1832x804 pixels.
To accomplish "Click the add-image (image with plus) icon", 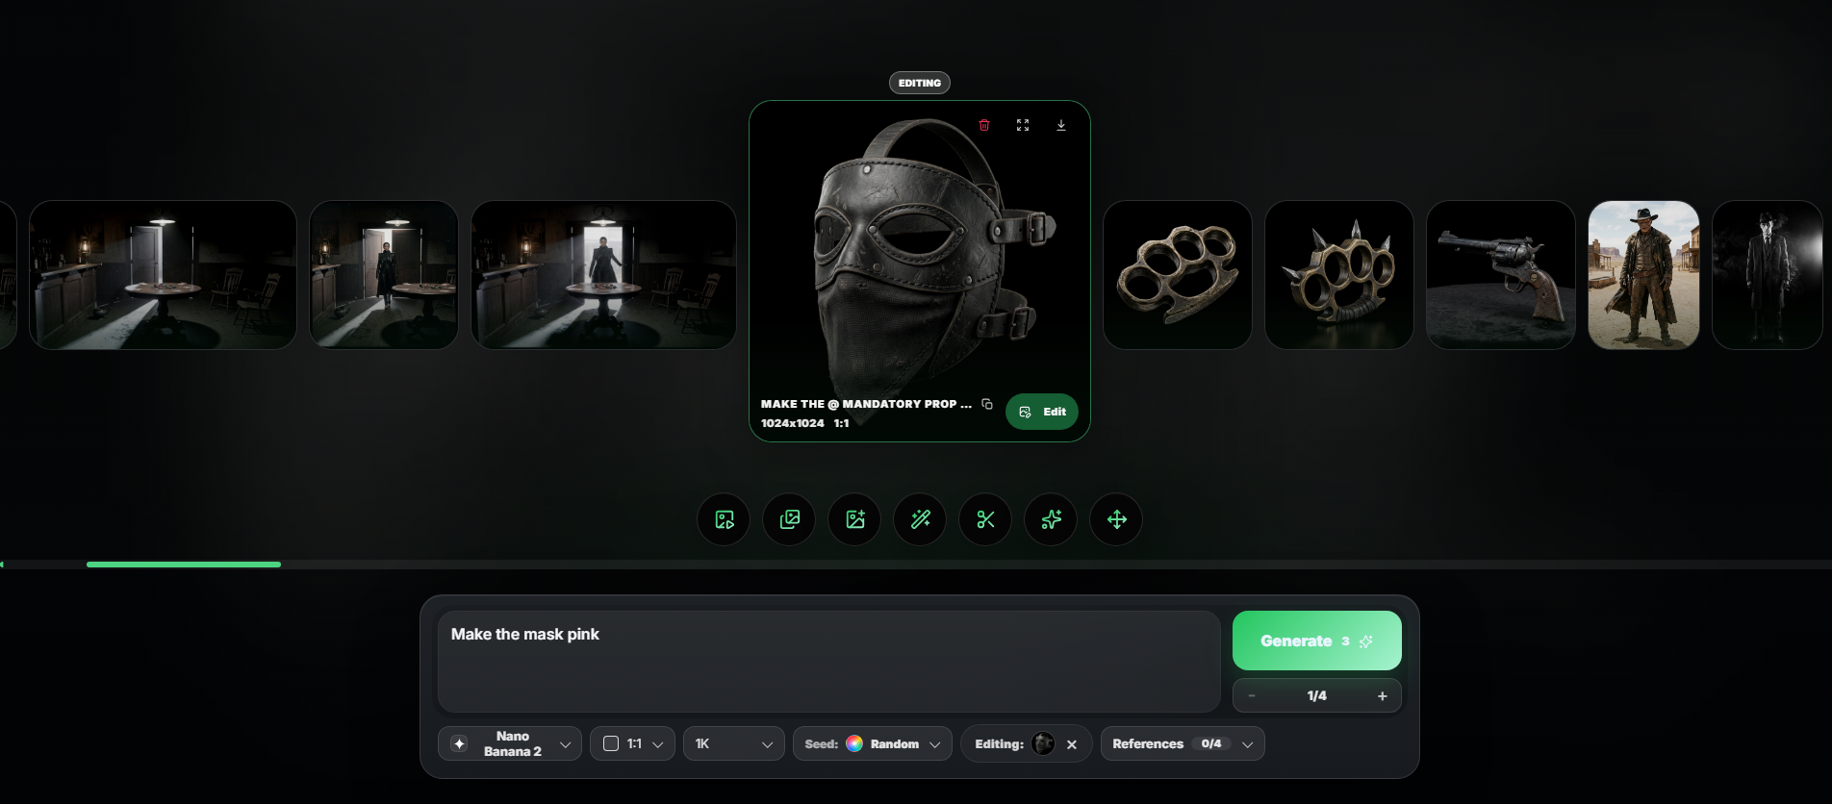I will [854, 519].
